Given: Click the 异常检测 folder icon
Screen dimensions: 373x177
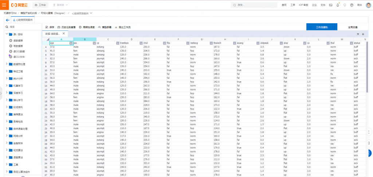Looking at the screenshot, I should coord(11,122).
